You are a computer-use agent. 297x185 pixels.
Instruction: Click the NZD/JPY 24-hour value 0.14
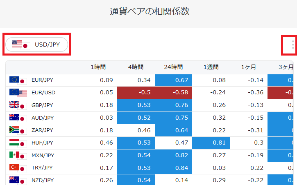(181, 180)
